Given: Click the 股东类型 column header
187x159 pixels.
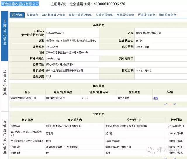Looking at the screenshot, I should [x=134, y=92].
